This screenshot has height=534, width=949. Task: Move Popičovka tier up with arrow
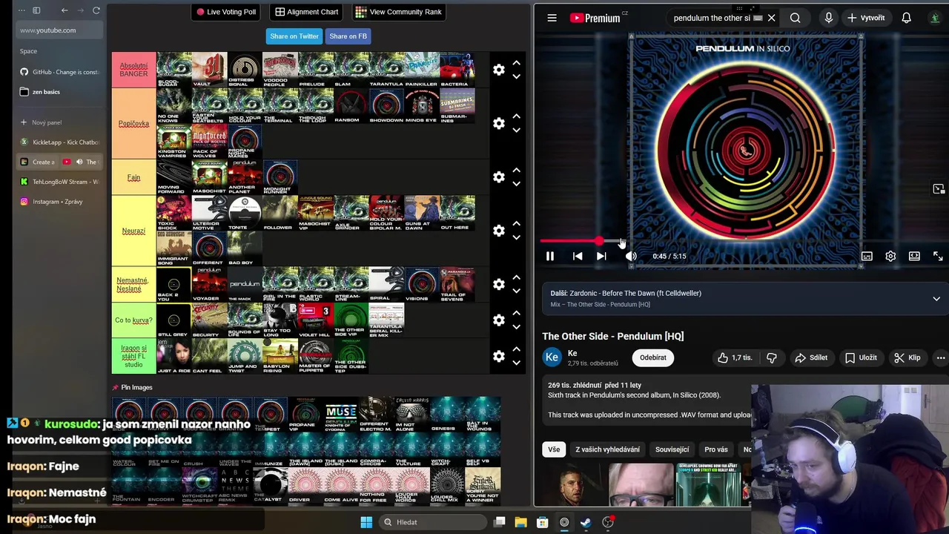[517, 116]
